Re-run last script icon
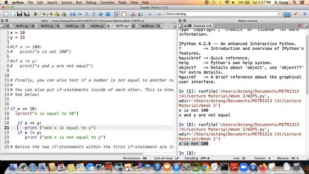 (64, 14)
